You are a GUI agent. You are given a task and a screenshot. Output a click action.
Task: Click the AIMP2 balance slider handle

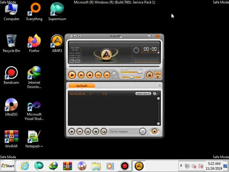[131, 77]
